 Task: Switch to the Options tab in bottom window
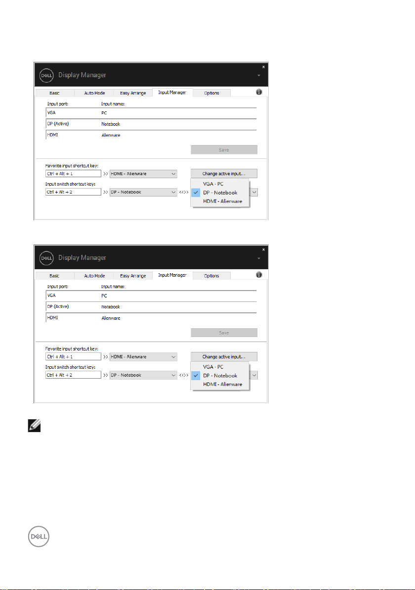click(x=211, y=276)
